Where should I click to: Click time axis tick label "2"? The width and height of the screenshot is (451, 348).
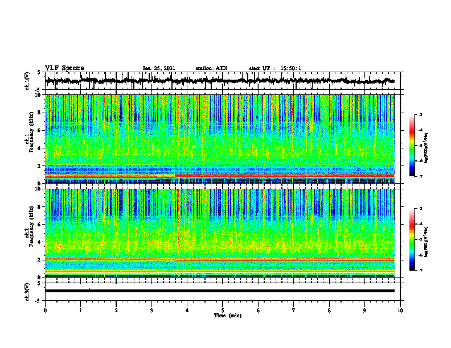point(116,310)
